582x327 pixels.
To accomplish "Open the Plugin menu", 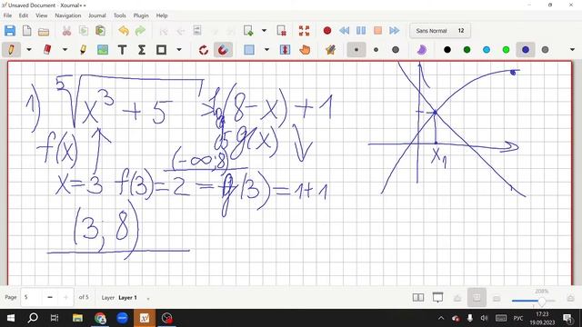I will [141, 15].
